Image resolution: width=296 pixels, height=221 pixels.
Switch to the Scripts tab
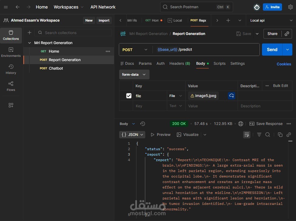219,64
